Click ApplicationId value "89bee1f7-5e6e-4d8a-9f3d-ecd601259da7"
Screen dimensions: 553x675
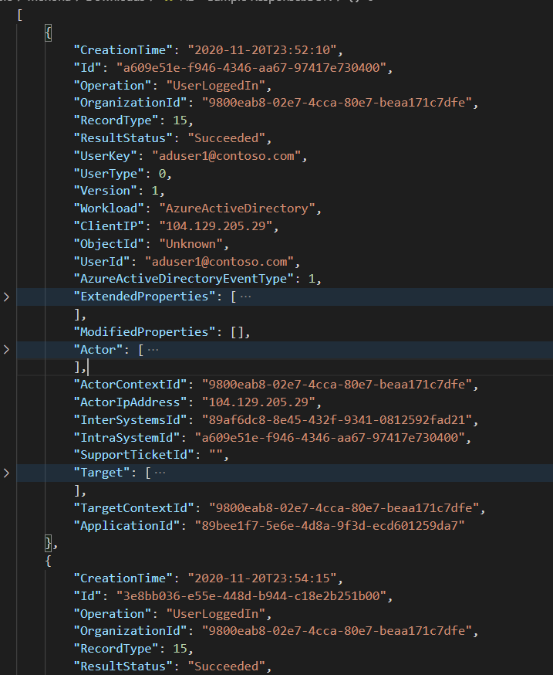click(330, 526)
